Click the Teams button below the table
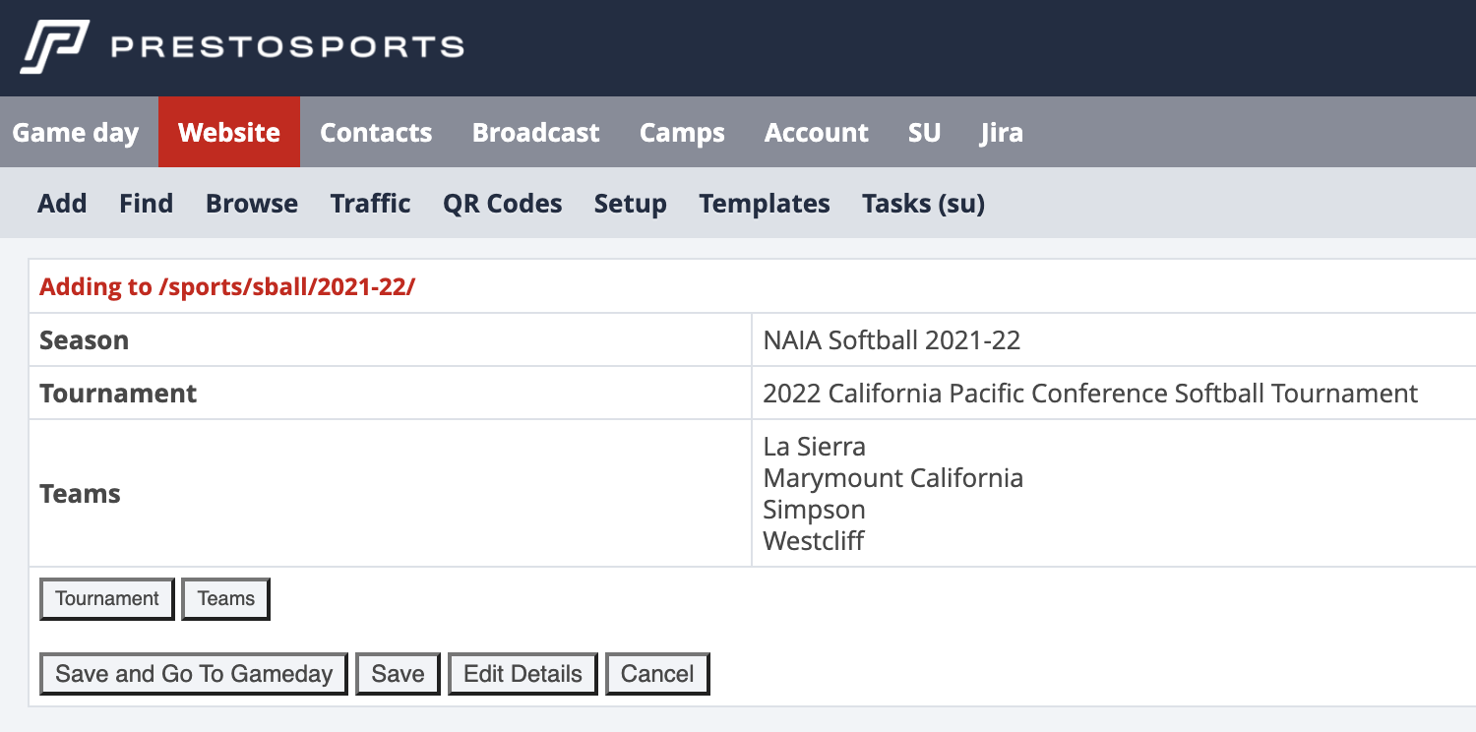 225,599
